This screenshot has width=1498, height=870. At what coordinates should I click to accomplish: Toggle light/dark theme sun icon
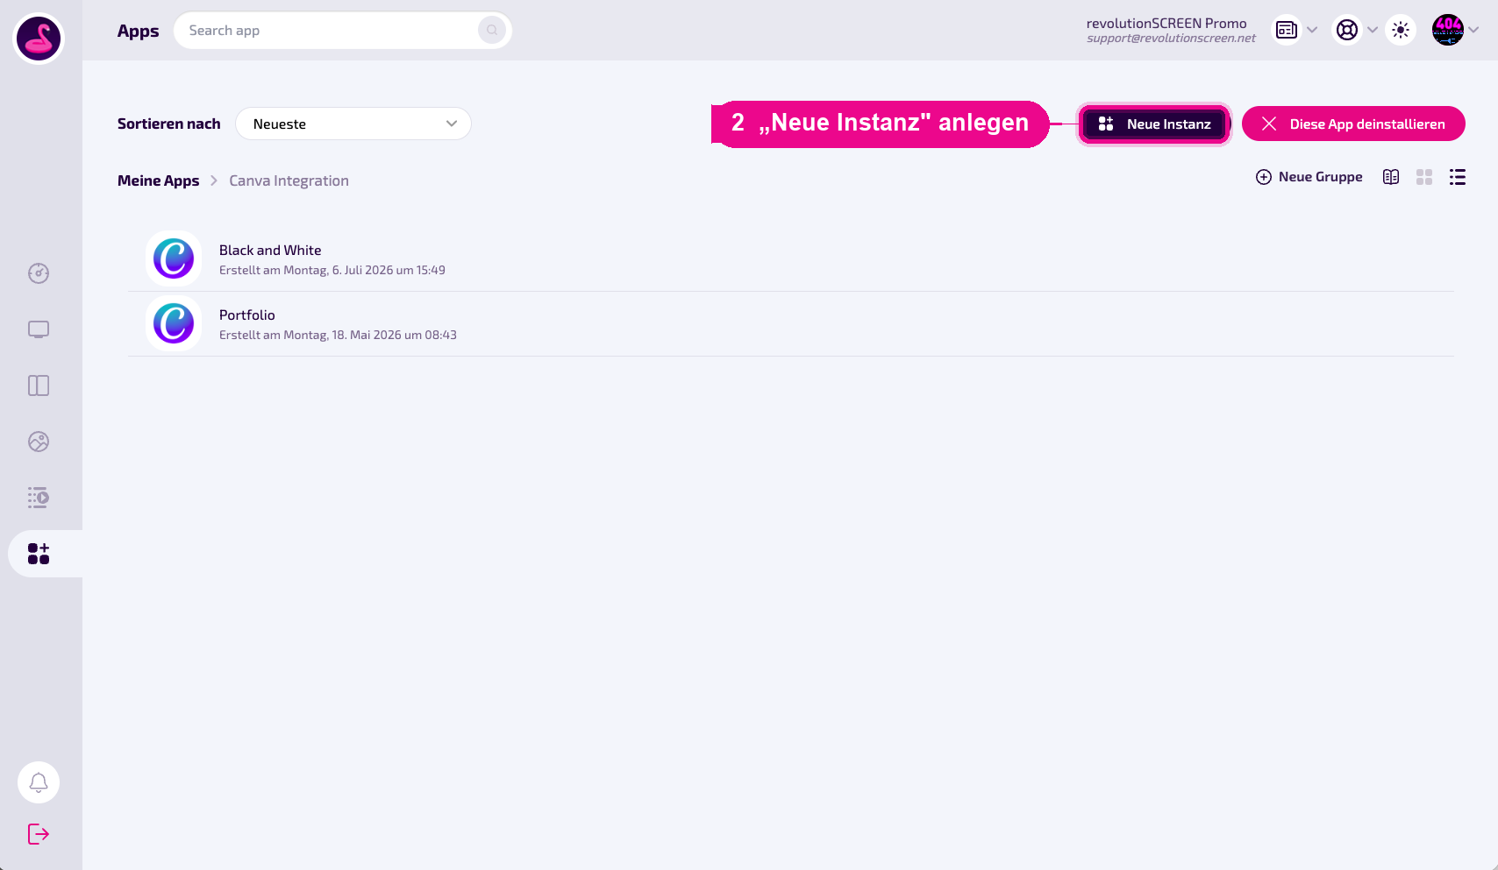[x=1401, y=30]
